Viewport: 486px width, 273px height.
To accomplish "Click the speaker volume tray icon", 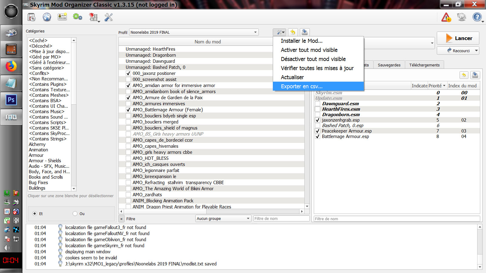I will pyautogui.click(x=7, y=248).
